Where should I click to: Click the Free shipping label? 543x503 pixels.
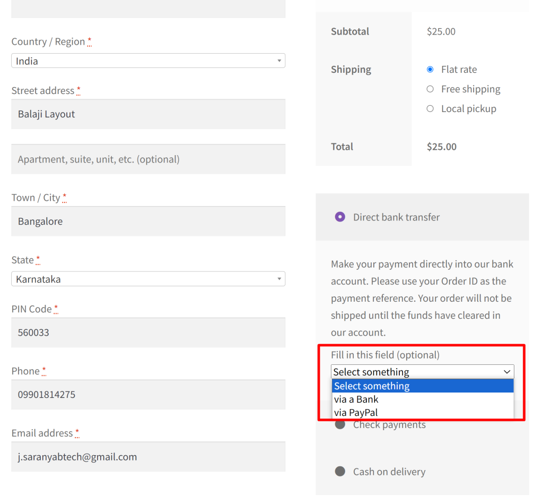pos(471,89)
